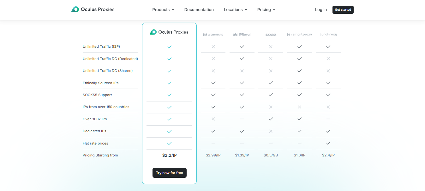Click the LunaProxy logo column header
The width and height of the screenshot is (425, 191).
coord(328,34)
